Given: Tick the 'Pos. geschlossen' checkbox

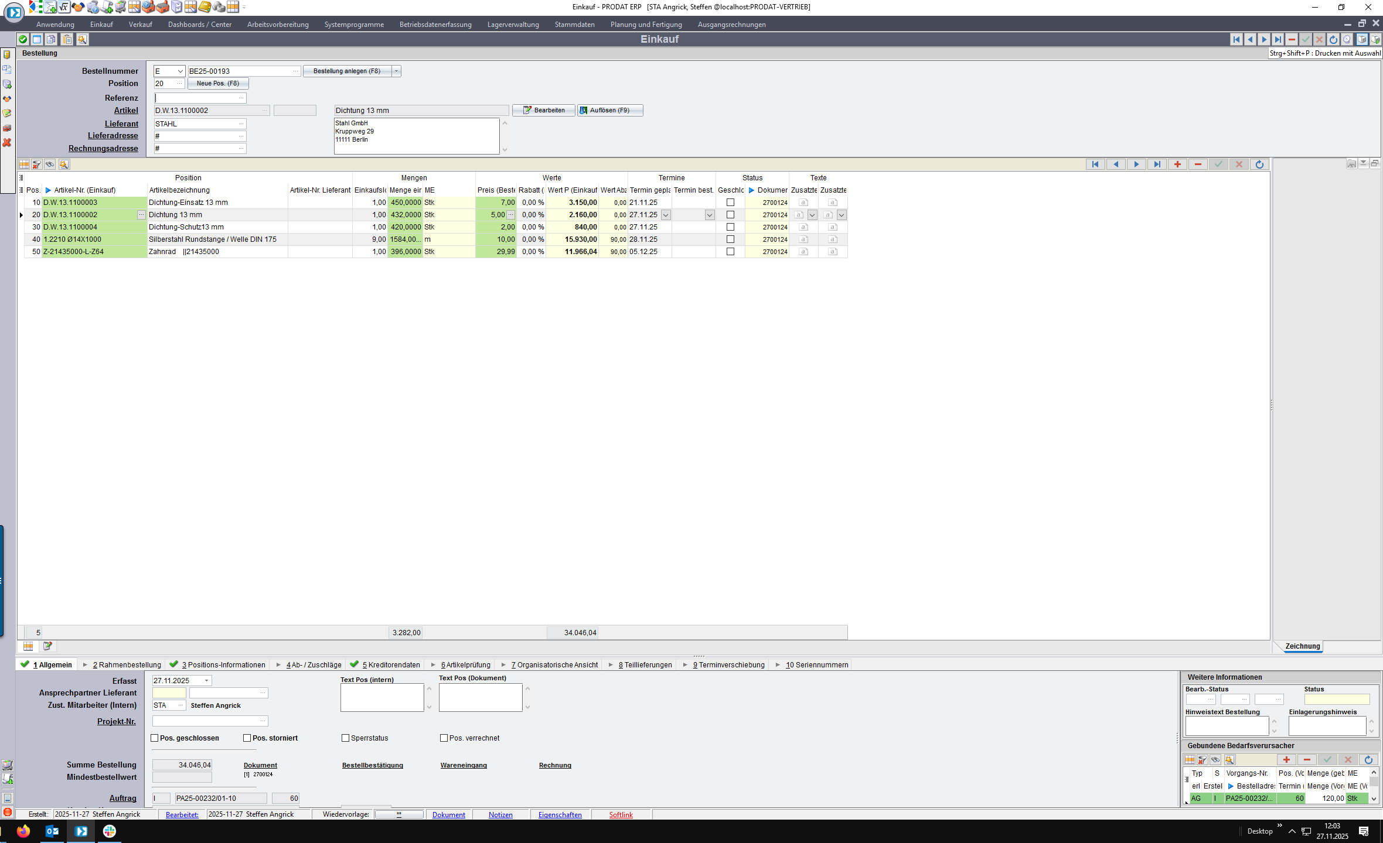Looking at the screenshot, I should click(155, 738).
